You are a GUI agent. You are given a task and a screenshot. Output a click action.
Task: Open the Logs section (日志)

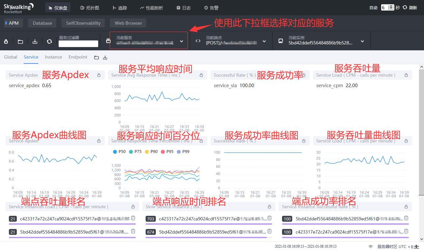coord(183,8)
